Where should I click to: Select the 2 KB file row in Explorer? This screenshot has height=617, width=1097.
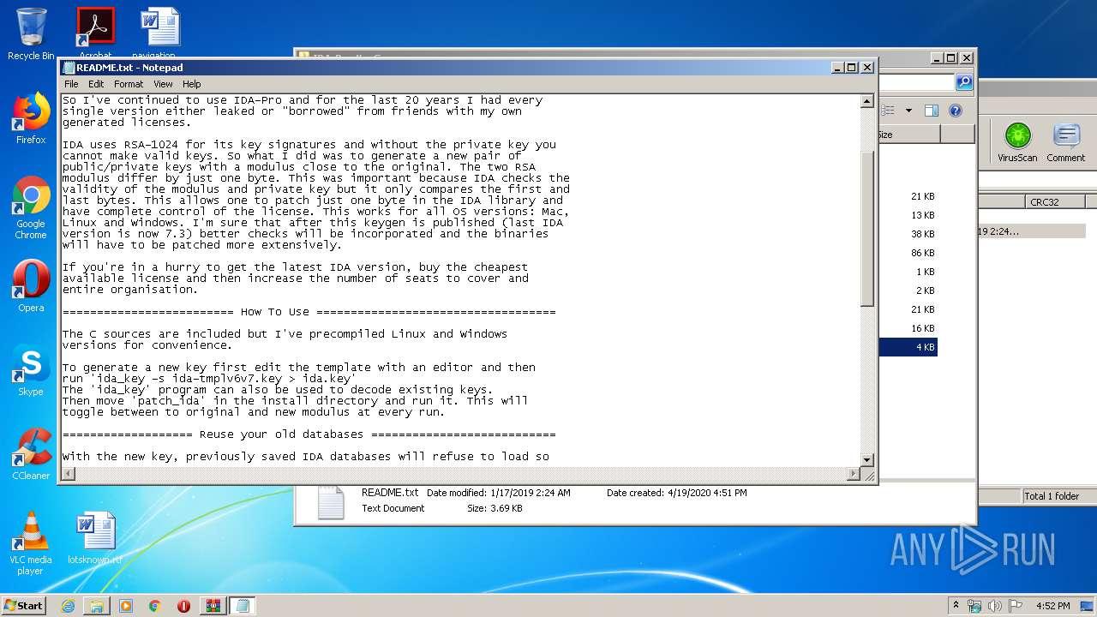908,291
